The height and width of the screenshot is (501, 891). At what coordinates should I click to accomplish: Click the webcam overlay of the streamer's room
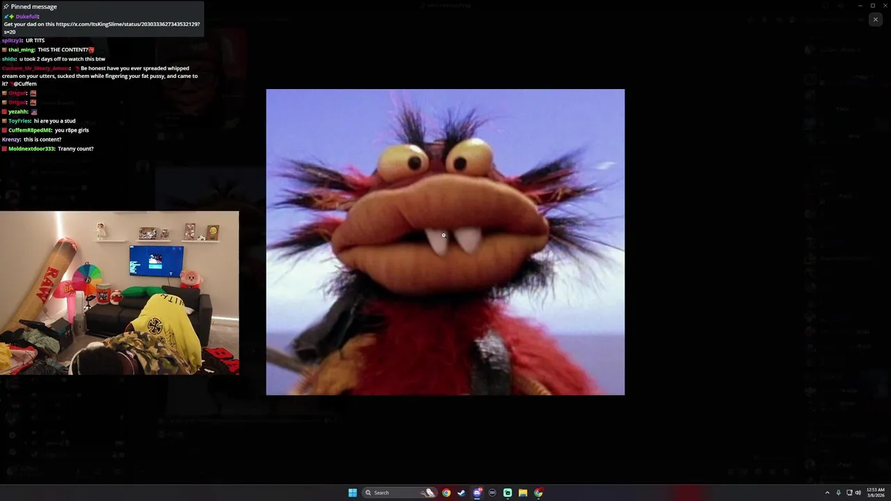click(119, 293)
